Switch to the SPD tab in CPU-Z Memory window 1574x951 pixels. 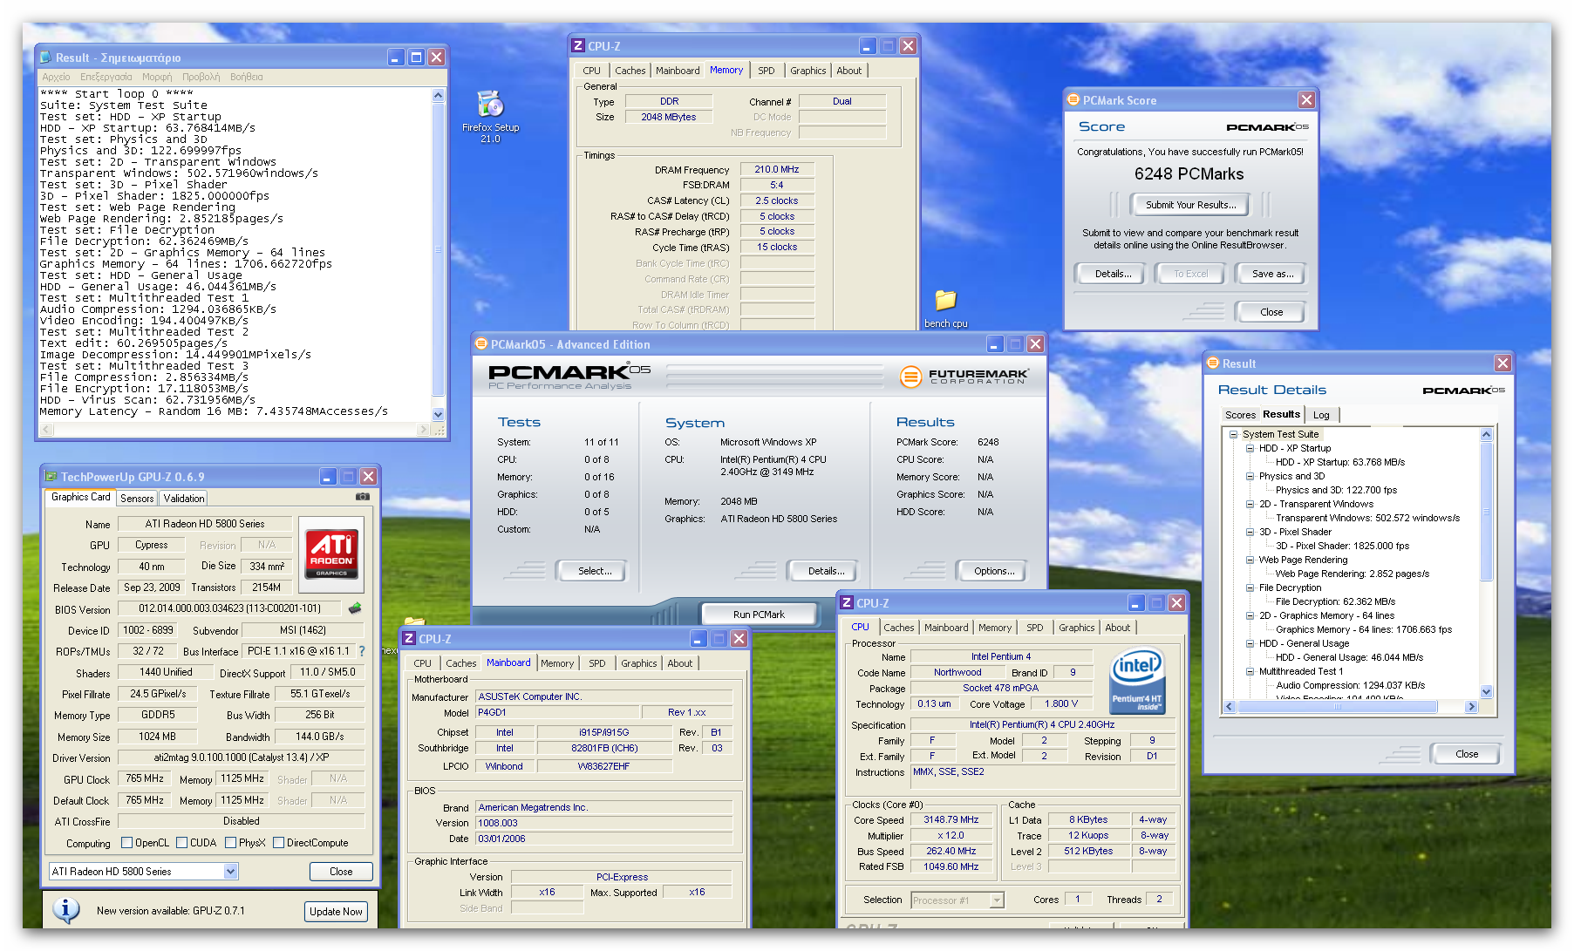767,71
